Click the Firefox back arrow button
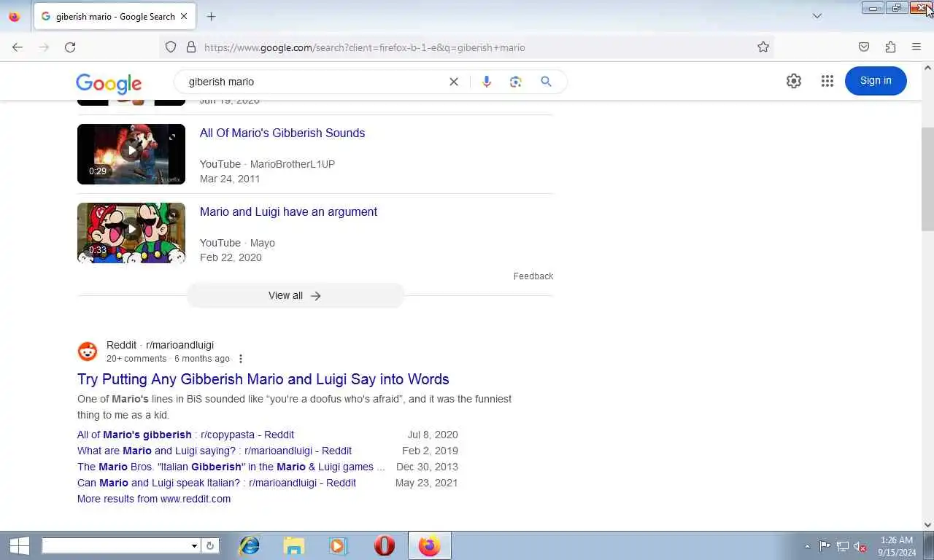This screenshot has height=560, width=934. 18,47
